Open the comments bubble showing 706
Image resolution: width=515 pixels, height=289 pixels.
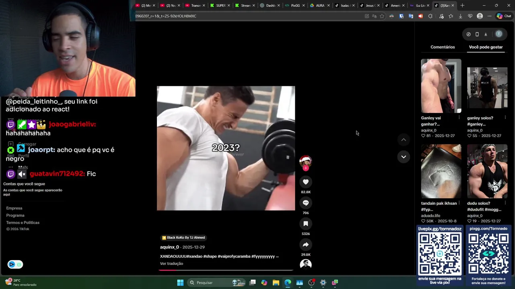pos(306,203)
